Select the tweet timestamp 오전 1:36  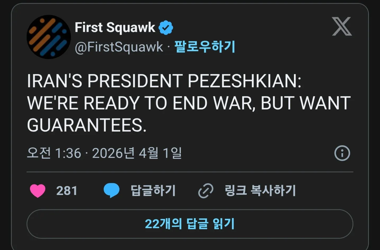pyautogui.click(x=55, y=153)
